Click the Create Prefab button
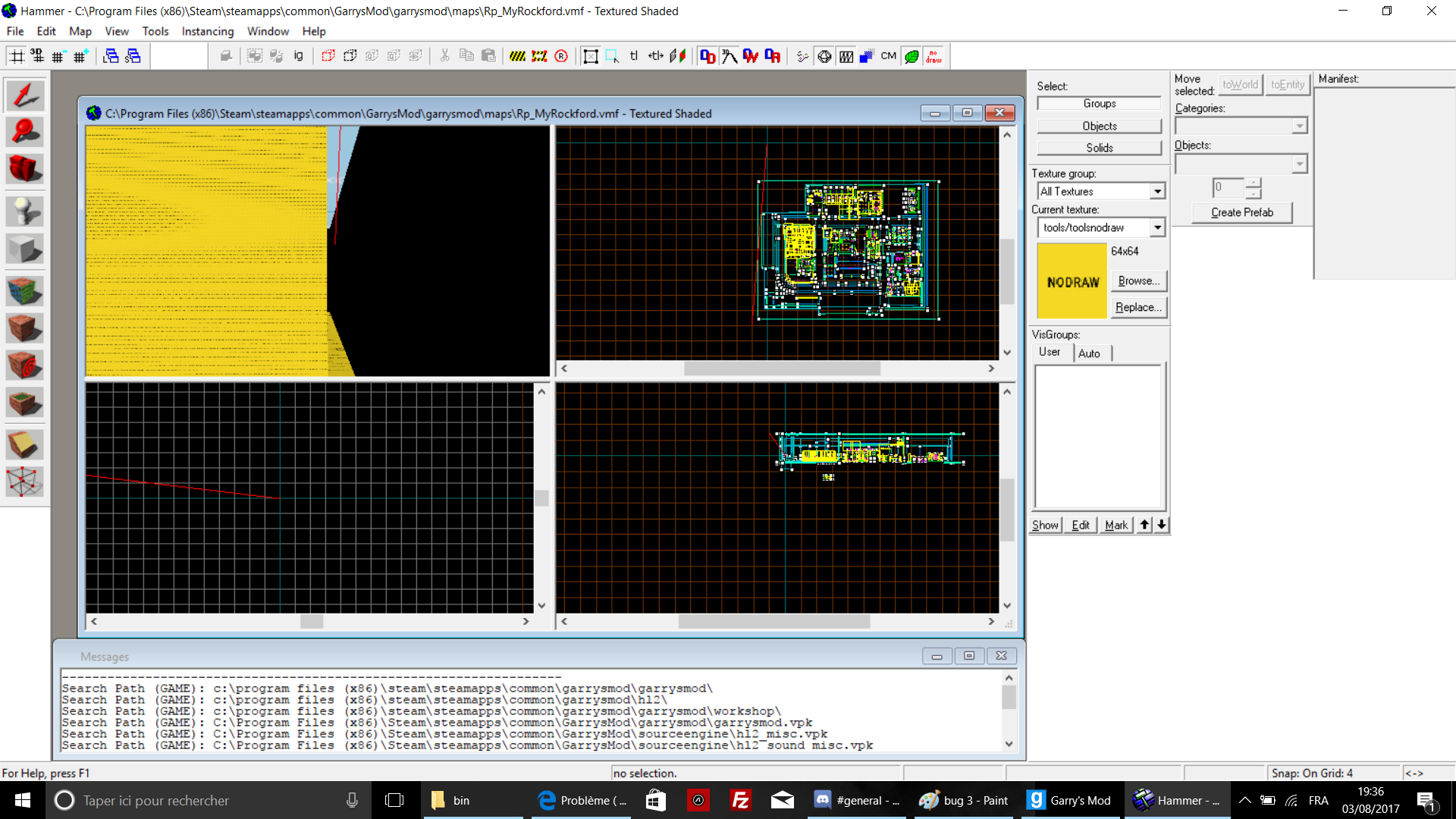Screen dimensions: 1456x819 pyautogui.click(x=1242, y=212)
